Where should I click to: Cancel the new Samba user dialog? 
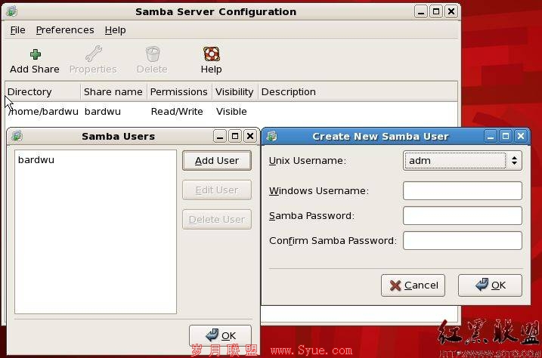[413, 285]
